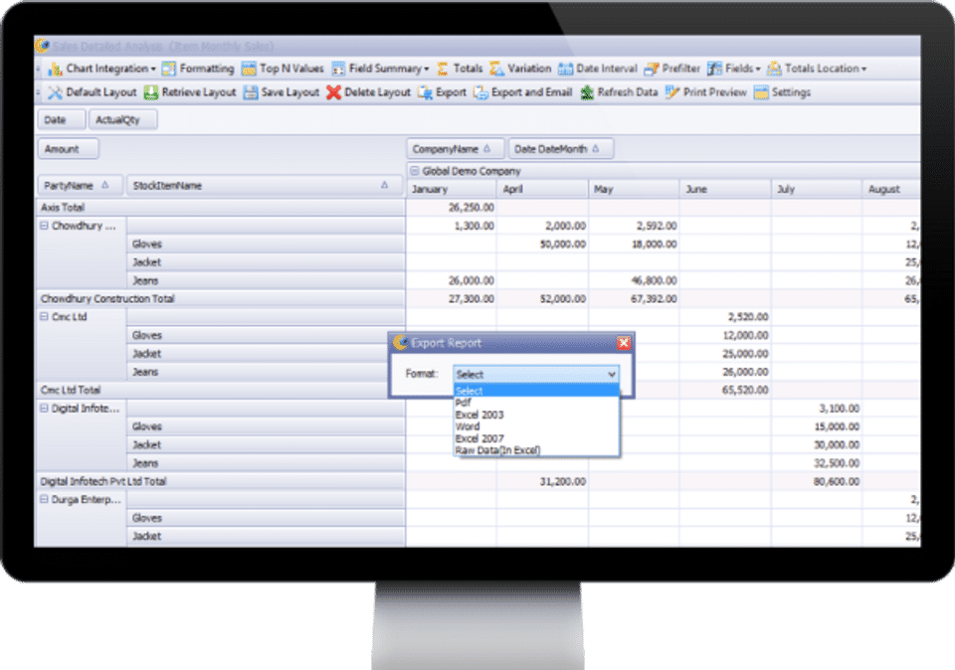Collapse the Durga Enterp... row
This screenshot has height=670, width=955.
(x=44, y=500)
